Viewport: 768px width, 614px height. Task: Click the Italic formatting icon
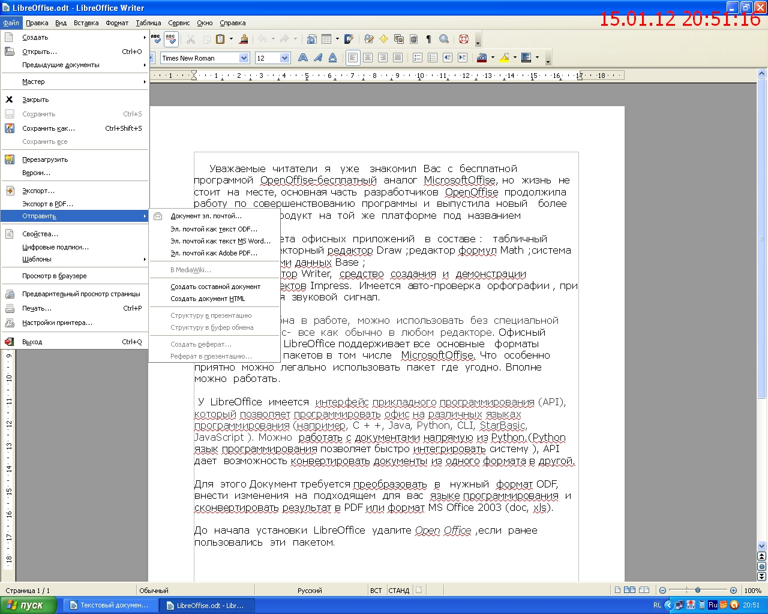317,58
